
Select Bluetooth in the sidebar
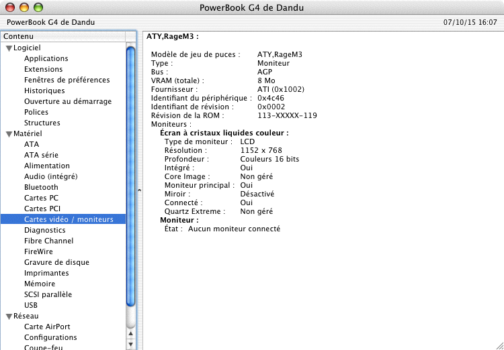41,187
